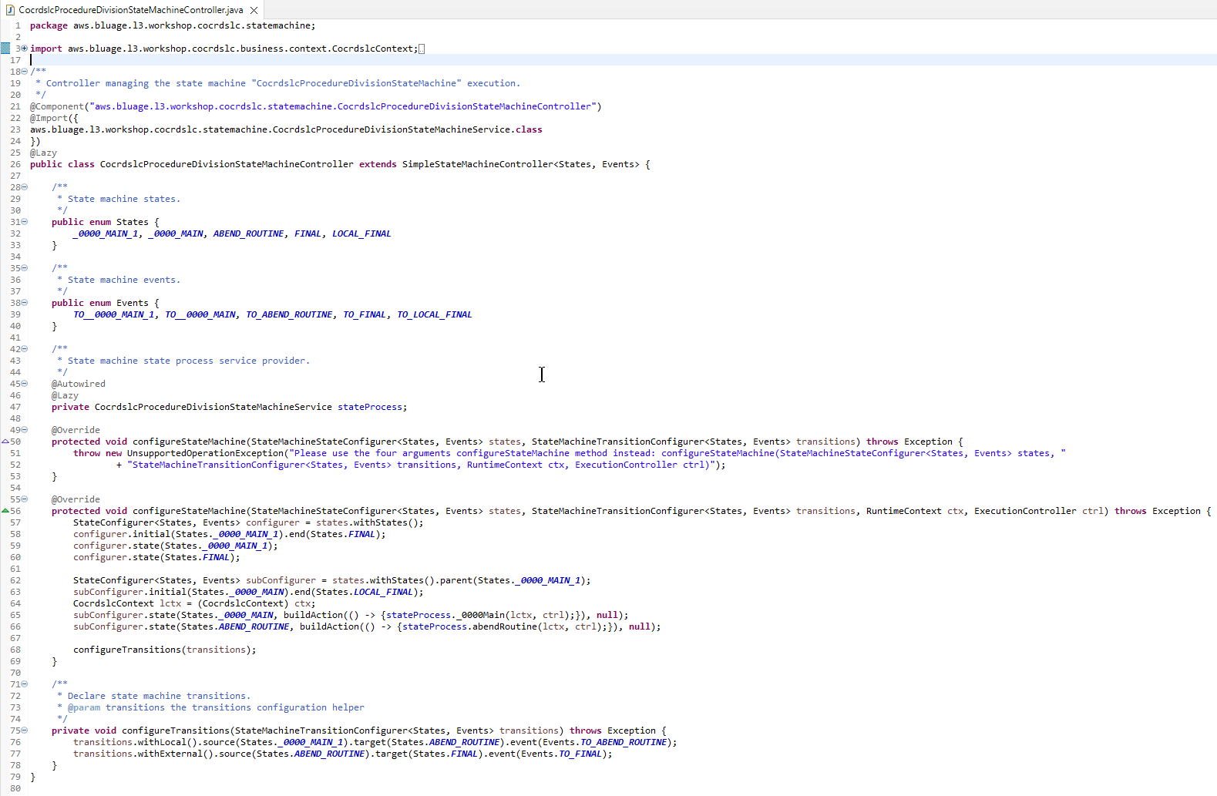Image resolution: width=1217 pixels, height=796 pixels.
Task: Select the CocrdslcProcedureDivisionStateMachineController.java editor tab
Action: click(x=130, y=10)
